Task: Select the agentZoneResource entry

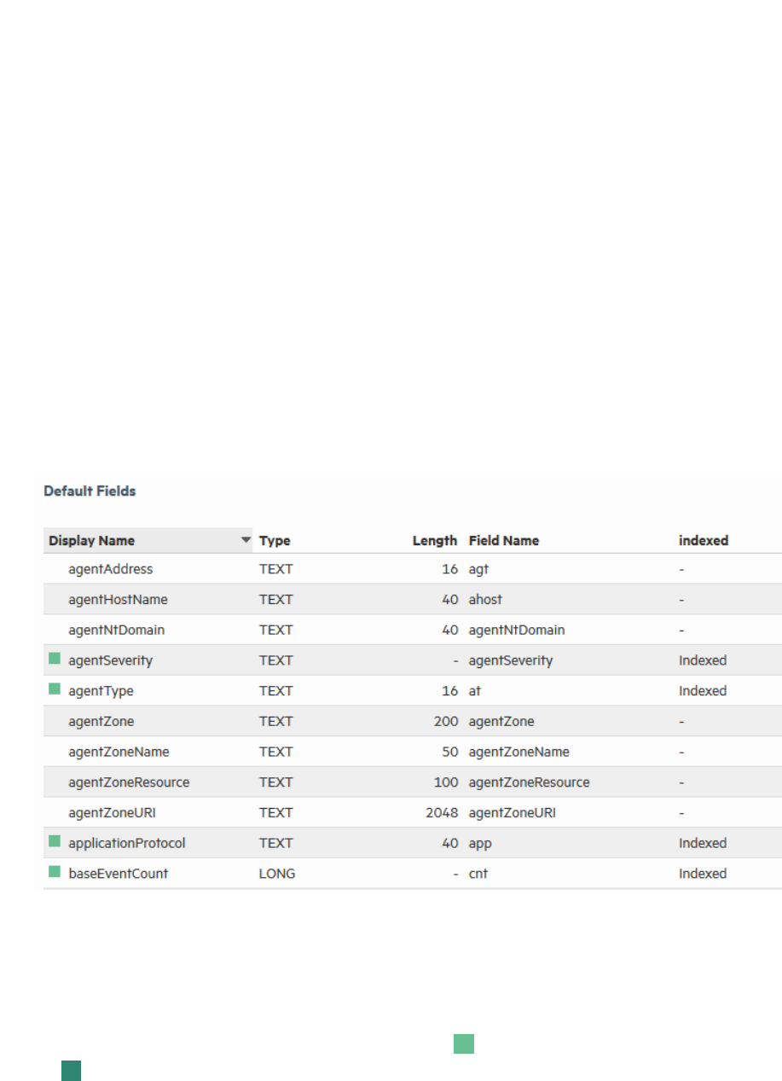Action: point(129,782)
